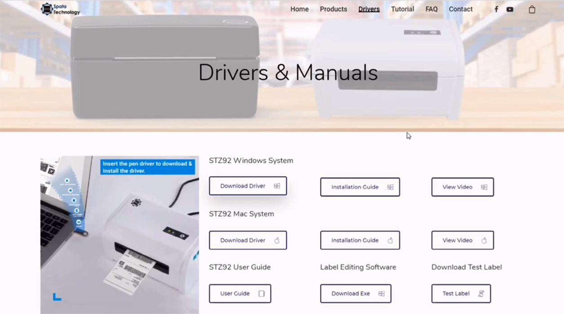This screenshot has height=314, width=564.
Task: Navigate to the FAQ page
Action: [431, 9]
